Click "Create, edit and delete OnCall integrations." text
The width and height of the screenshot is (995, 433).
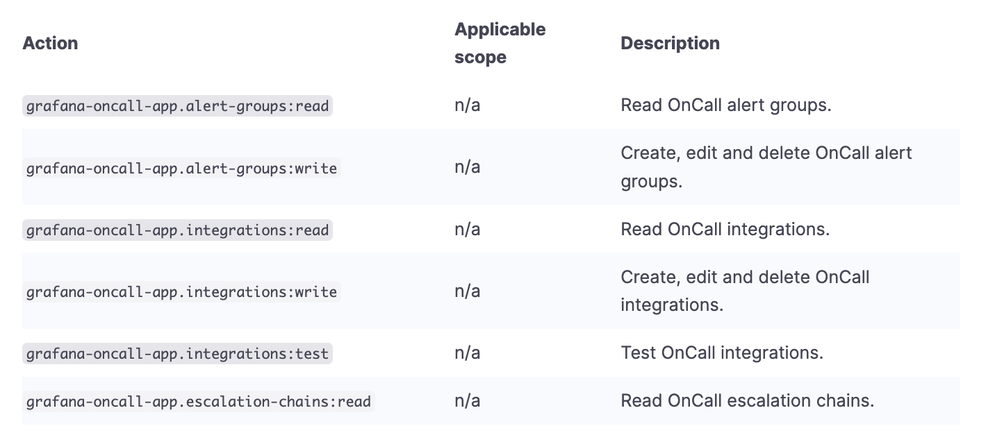click(745, 291)
